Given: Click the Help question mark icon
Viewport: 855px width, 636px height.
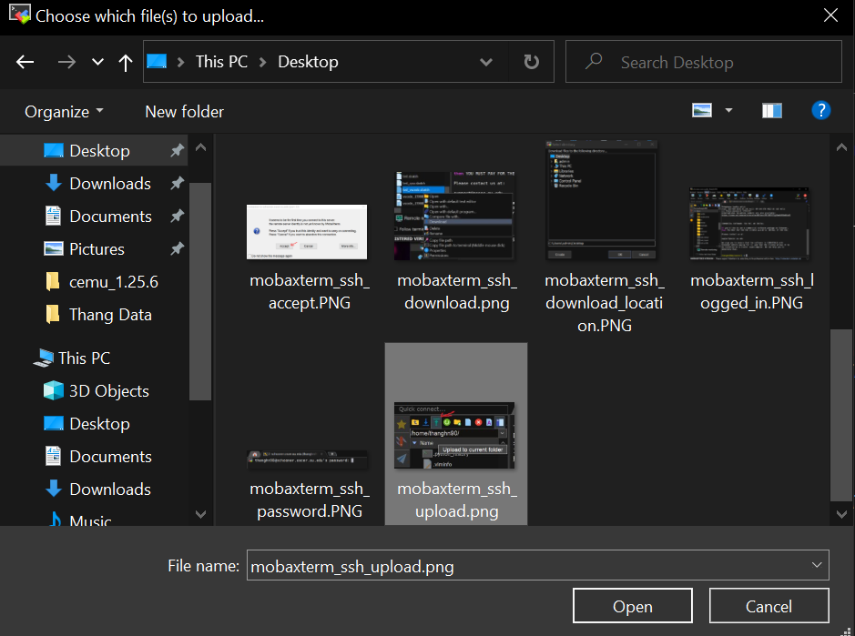Looking at the screenshot, I should (x=821, y=110).
